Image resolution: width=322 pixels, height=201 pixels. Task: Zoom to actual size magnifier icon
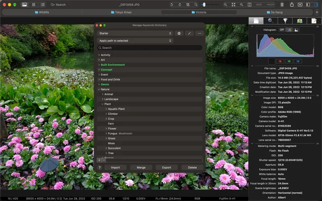[241, 4]
